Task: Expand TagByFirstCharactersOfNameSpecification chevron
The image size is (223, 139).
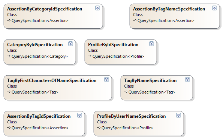Action: 106,80
